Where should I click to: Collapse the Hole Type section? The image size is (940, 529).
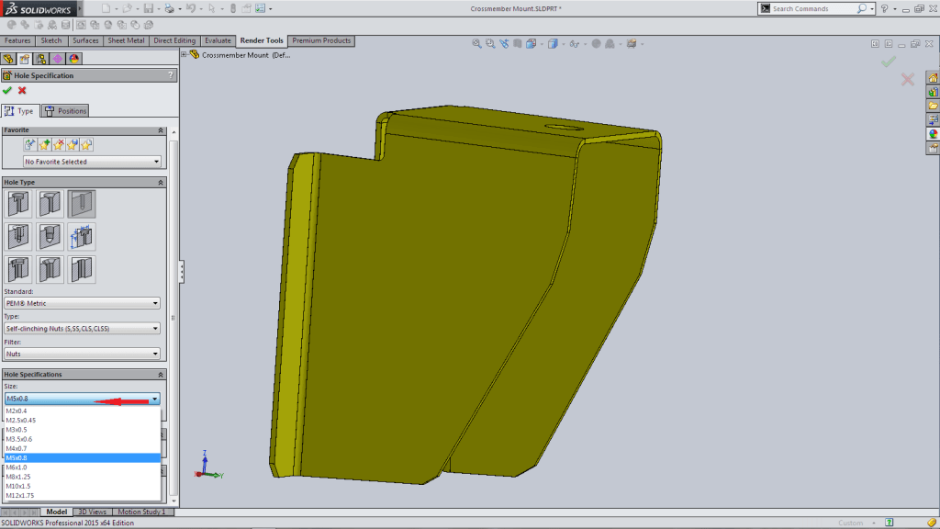(162, 182)
